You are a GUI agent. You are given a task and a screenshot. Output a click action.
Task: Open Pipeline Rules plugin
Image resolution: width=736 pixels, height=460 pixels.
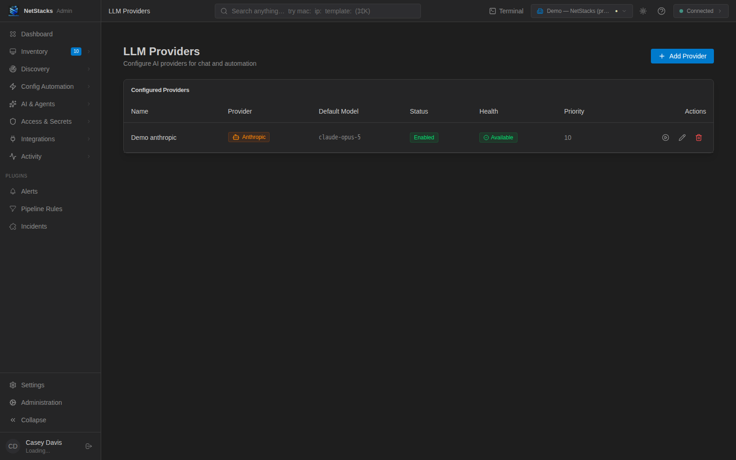[x=50, y=209]
